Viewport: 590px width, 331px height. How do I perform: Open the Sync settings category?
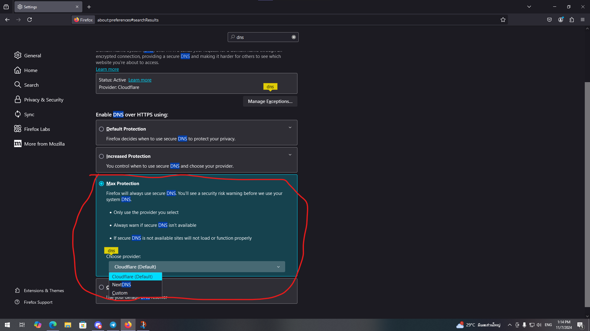coord(24,114)
